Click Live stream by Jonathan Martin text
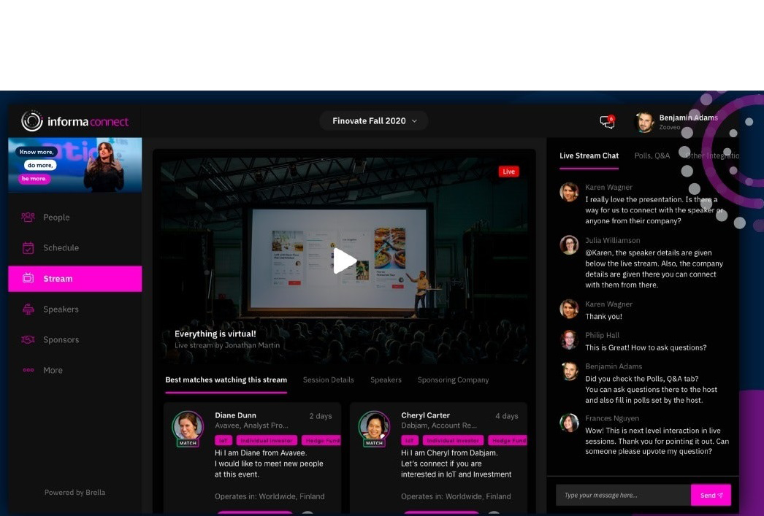This screenshot has height=516, width=764. pos(227,346)
